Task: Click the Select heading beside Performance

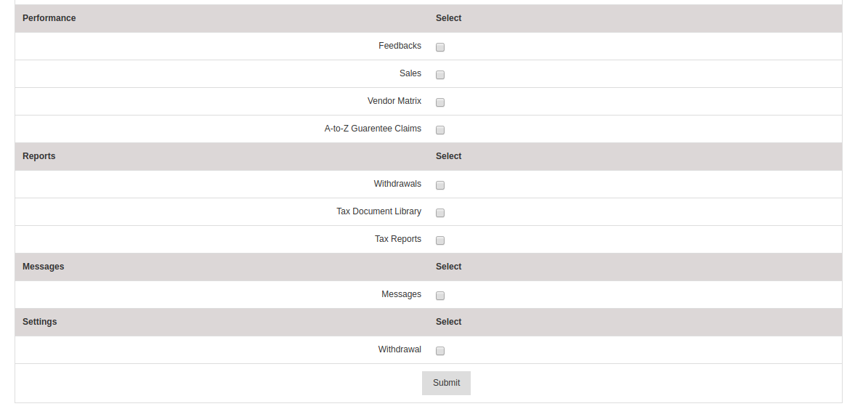Action: tap(449, 18)
